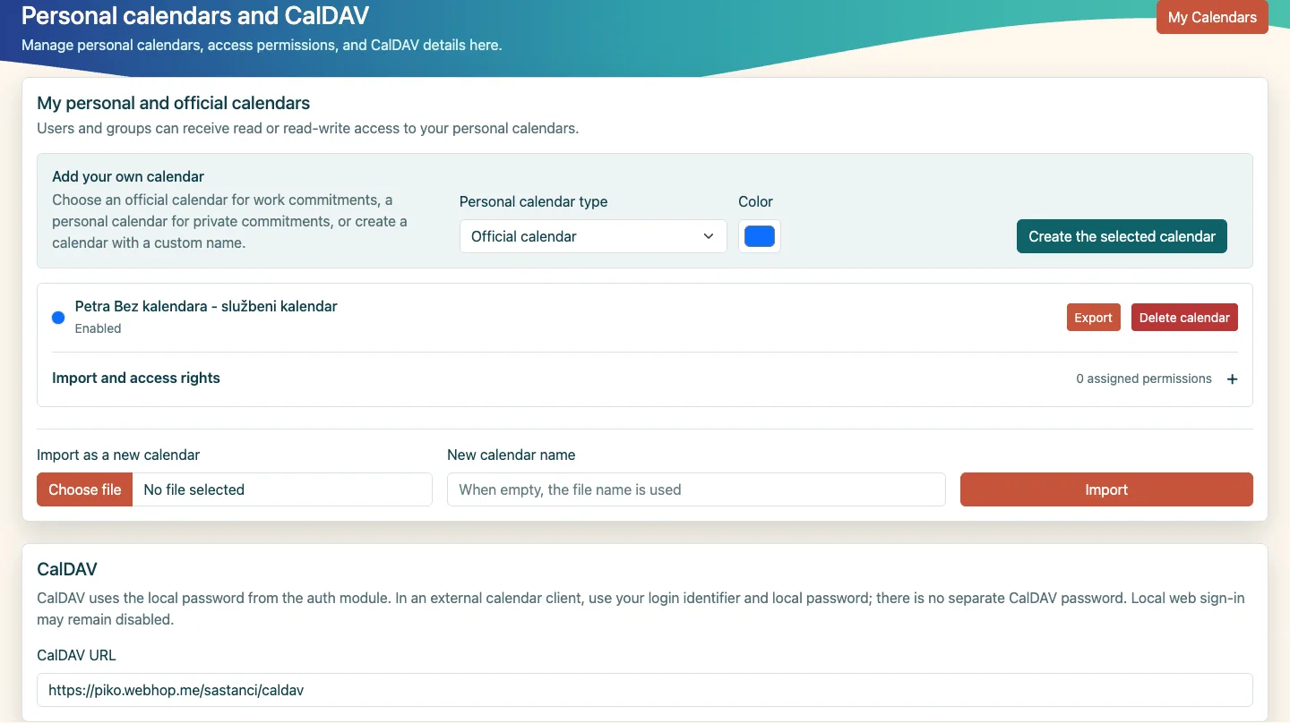The height and width of the screenshot is (723, 1290).
Task: Expand the Import and access rights section
Action: (x=645, y=379)
